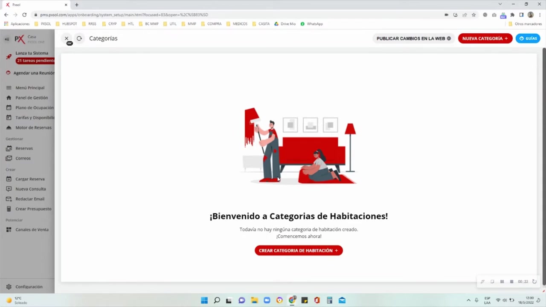Click Crear Categoria de Habitación button
The width and height of the screenshot is (546, 307).
[299, 250]
